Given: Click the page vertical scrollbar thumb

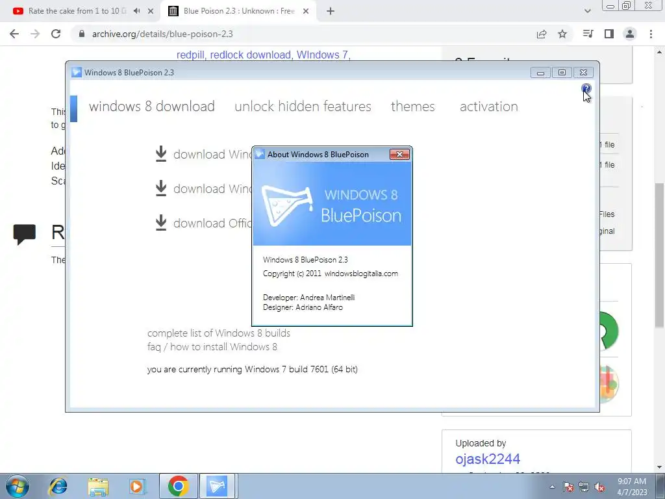Looking at the screenshot, I should pos(659,255).
